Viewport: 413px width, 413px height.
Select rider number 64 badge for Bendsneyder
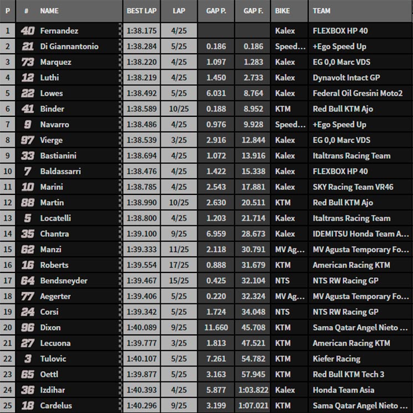28,281
